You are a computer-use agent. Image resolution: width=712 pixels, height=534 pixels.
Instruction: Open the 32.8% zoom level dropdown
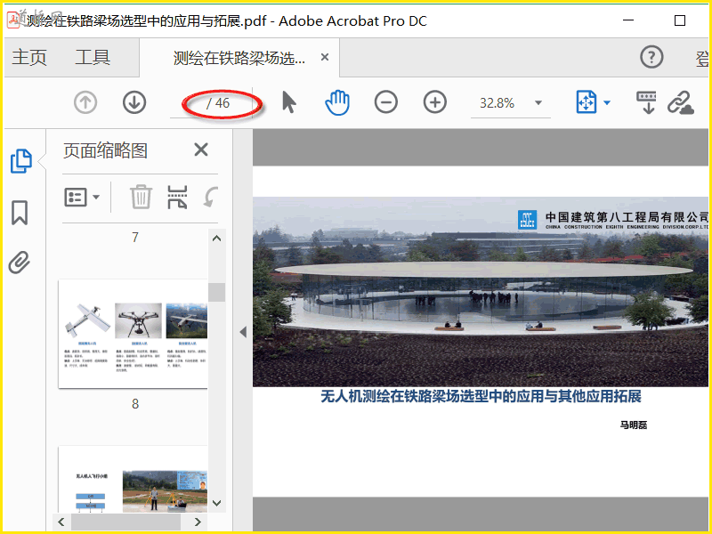(x=538, y=102)
